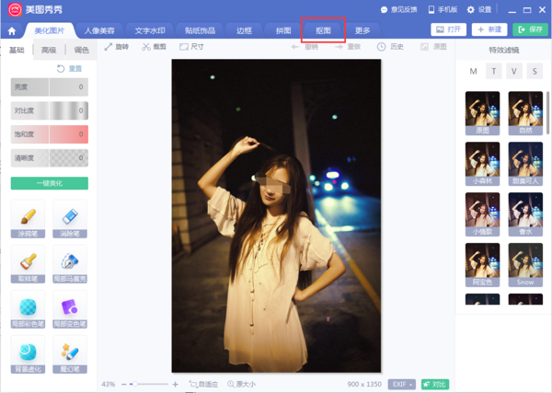
Task: Select the T filter category
Action: (x=493, y=72)
